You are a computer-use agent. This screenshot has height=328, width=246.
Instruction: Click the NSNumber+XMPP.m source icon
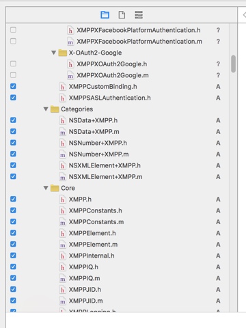[62, 154]
